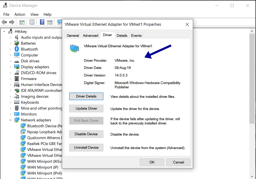This screenshot has width=256, height=179.
Task: Select the Keyboards icon in the tree
Action: tap(17, 102)
